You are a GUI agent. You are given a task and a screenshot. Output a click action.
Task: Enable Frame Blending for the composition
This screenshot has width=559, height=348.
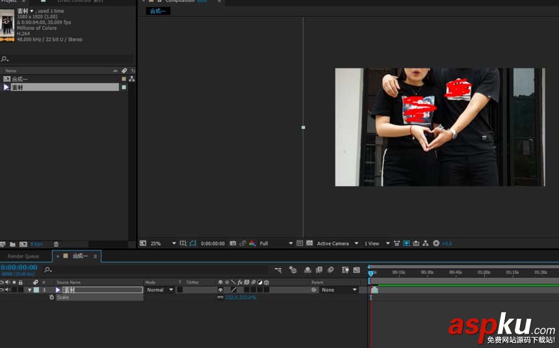(319, 270)
